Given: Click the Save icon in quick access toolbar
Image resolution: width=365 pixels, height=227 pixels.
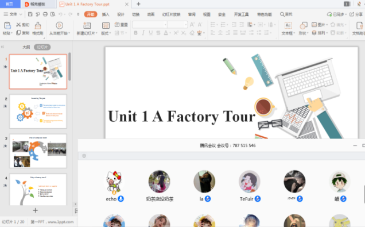Looking at the screenshot, I should click(x=30, y=14).
